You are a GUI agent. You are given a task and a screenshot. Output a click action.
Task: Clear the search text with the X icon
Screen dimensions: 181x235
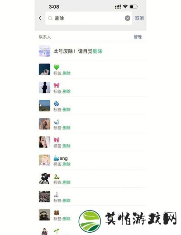pos(128,18)
